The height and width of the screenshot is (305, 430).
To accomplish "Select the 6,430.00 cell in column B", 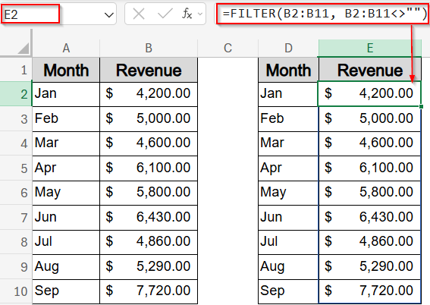I will tap(149, 217).
